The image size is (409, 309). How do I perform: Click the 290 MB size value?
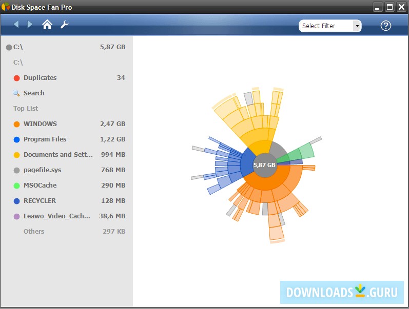coord(113,186)
